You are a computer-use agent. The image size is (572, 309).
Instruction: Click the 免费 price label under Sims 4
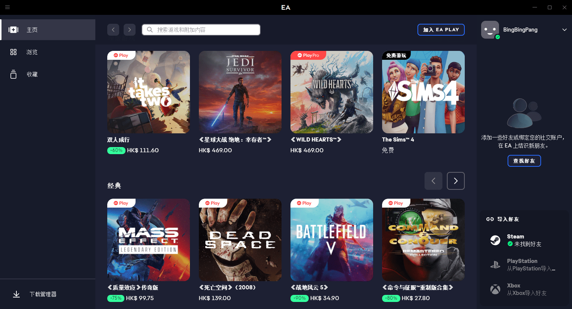click(388, 150)
